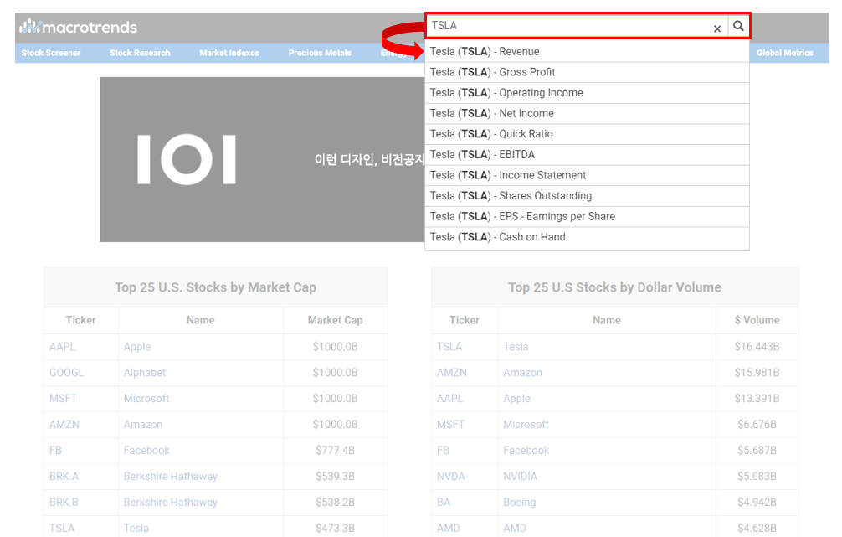Click Top 25 U.S. Stocks by Market Cap heading

coord(215,287)
